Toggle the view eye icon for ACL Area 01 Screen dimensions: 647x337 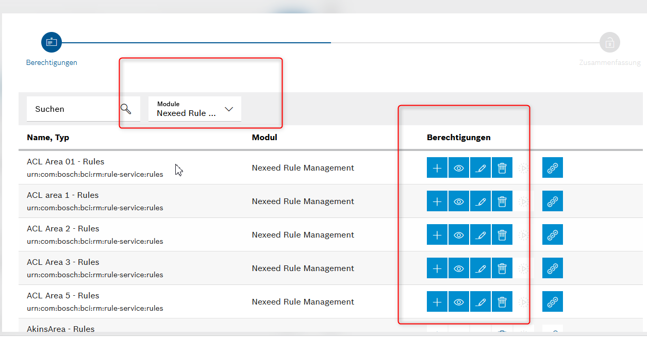point(458,167)
